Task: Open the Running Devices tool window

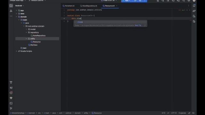Action: pyautogui.click(x=194, y=21)
